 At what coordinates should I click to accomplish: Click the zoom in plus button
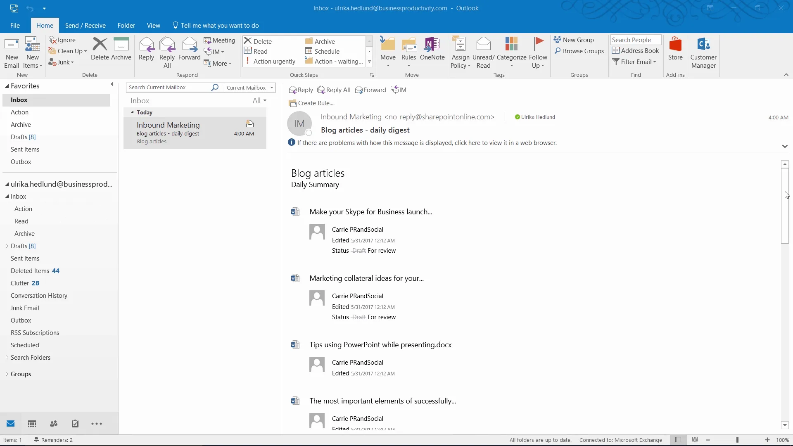[767, 440]
